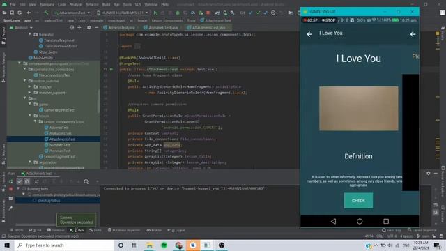Open the Profiler tool window button
446x251 pixels.
[x=154, y=230]
